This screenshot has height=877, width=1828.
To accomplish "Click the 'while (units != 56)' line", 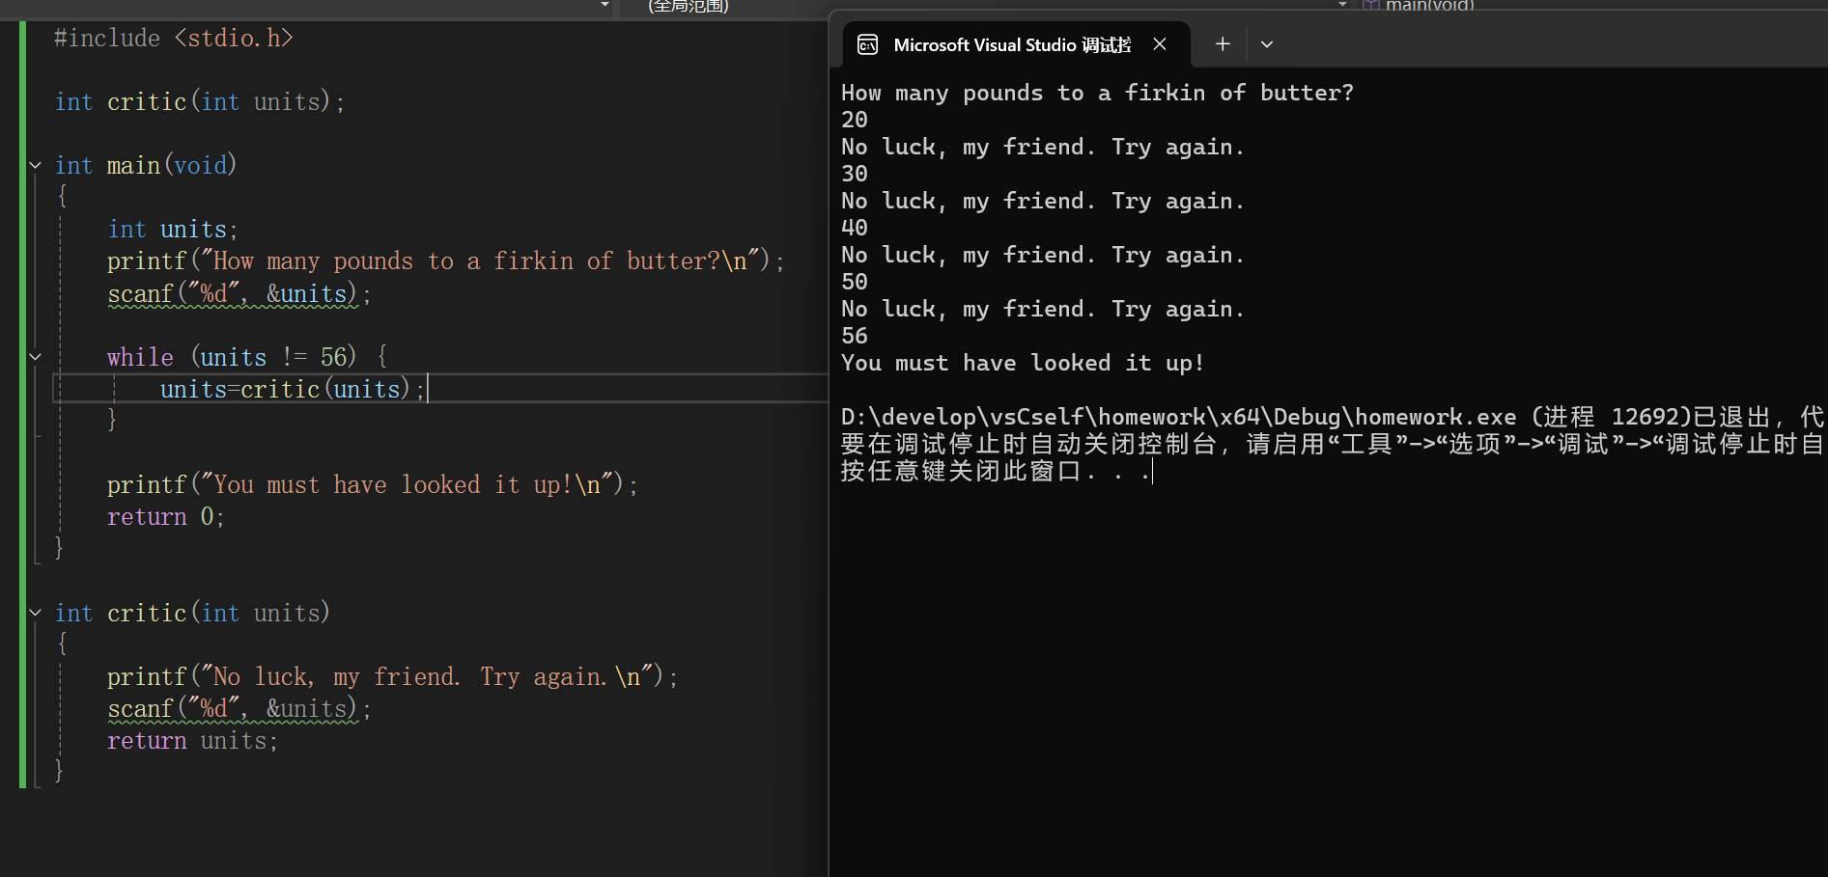I will (247, 357).
